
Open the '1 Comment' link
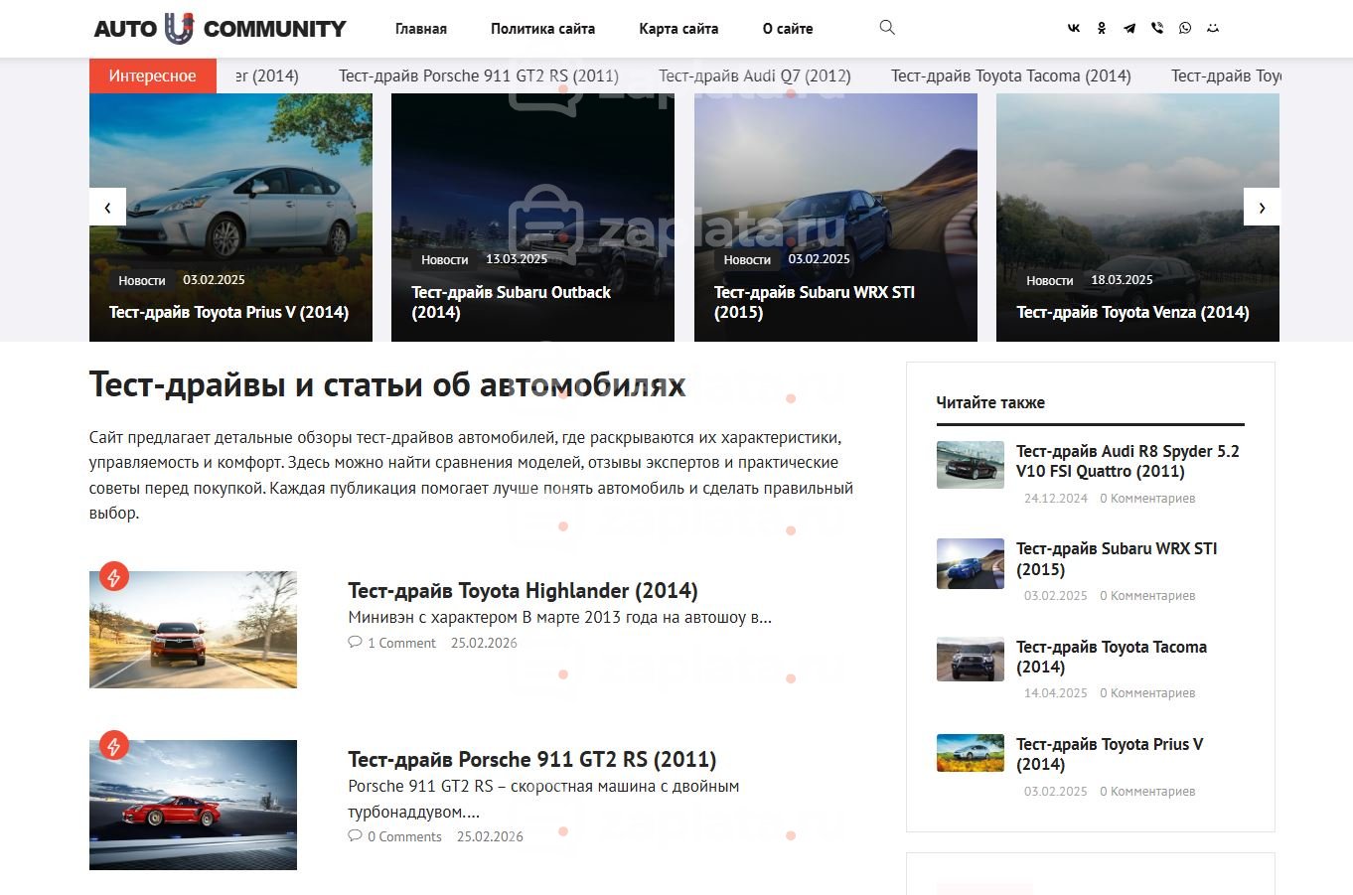tap(401, 643)
